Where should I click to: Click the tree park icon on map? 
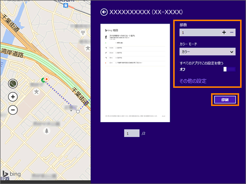tap(47, 131)
